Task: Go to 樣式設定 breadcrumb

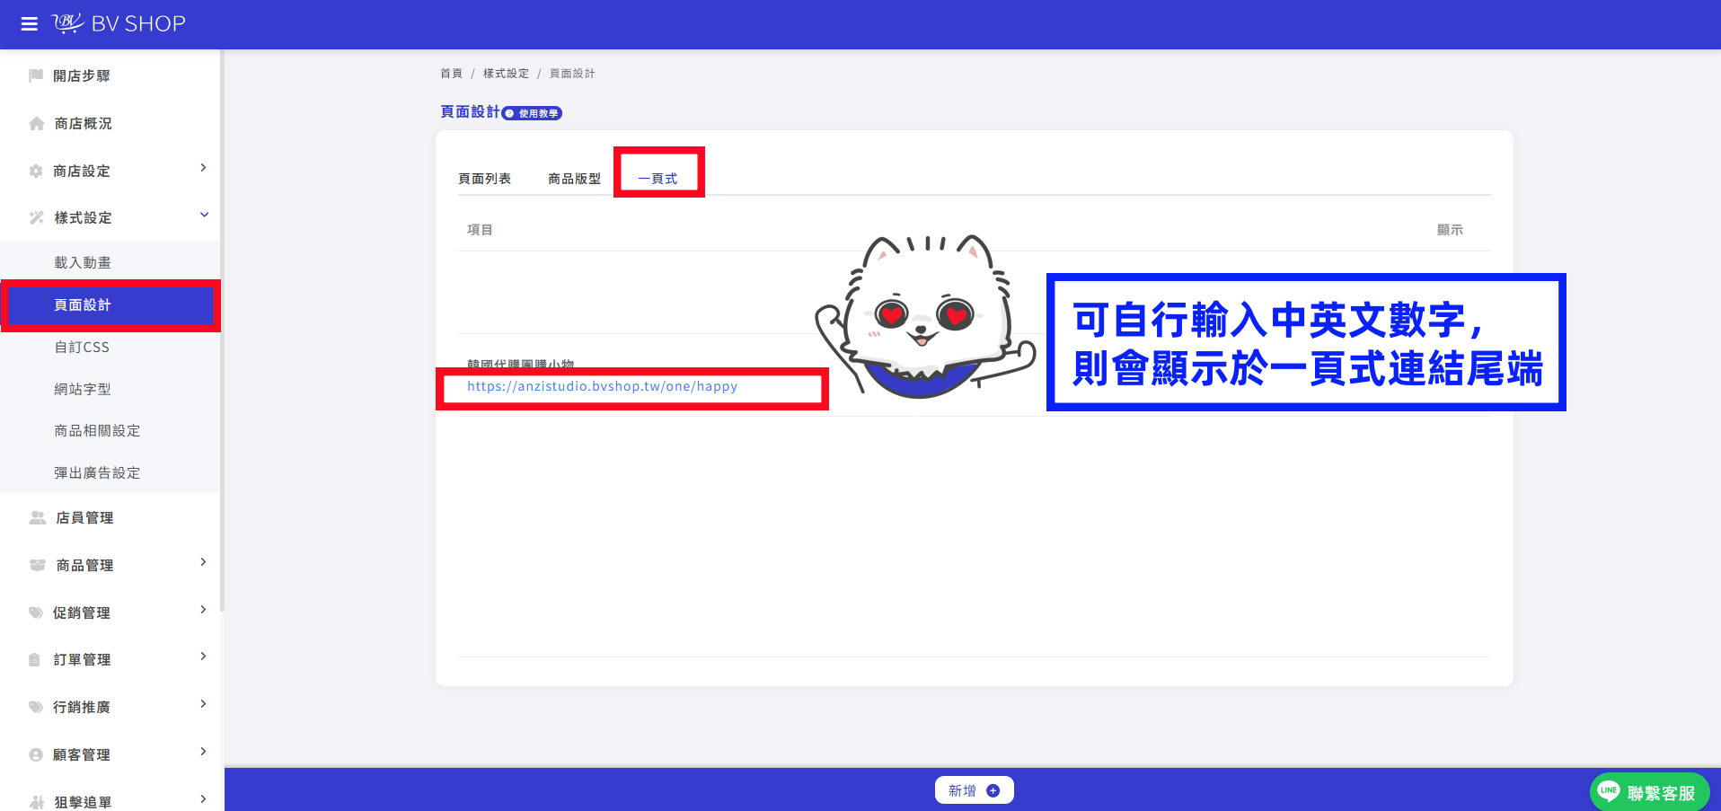Action: point(506,74)
